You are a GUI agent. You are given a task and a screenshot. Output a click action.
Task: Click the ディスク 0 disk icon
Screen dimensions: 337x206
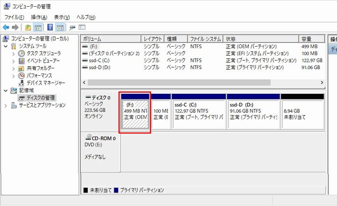click(88, 97)
